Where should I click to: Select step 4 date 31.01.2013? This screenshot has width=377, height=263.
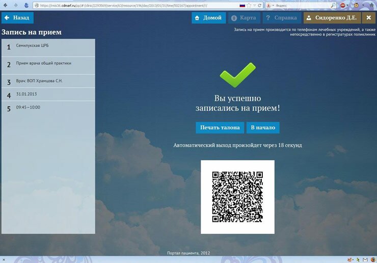[48, 94]
